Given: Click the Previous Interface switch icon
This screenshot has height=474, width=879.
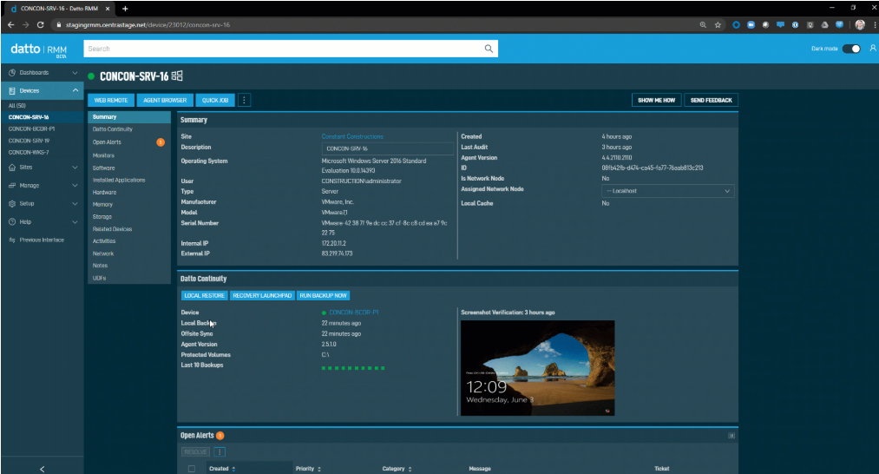Looking at the screenshot, I should point(12,240).
